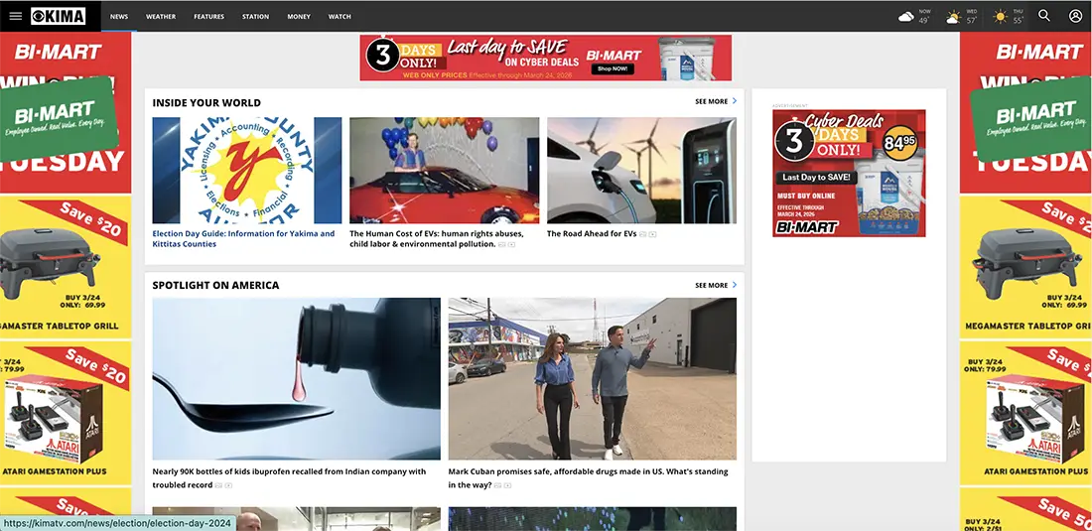Viewport: 1092px width, 531px height.
Task: Click Thursday's sunny forecast icon
Action: click(x=1000, y=17)
